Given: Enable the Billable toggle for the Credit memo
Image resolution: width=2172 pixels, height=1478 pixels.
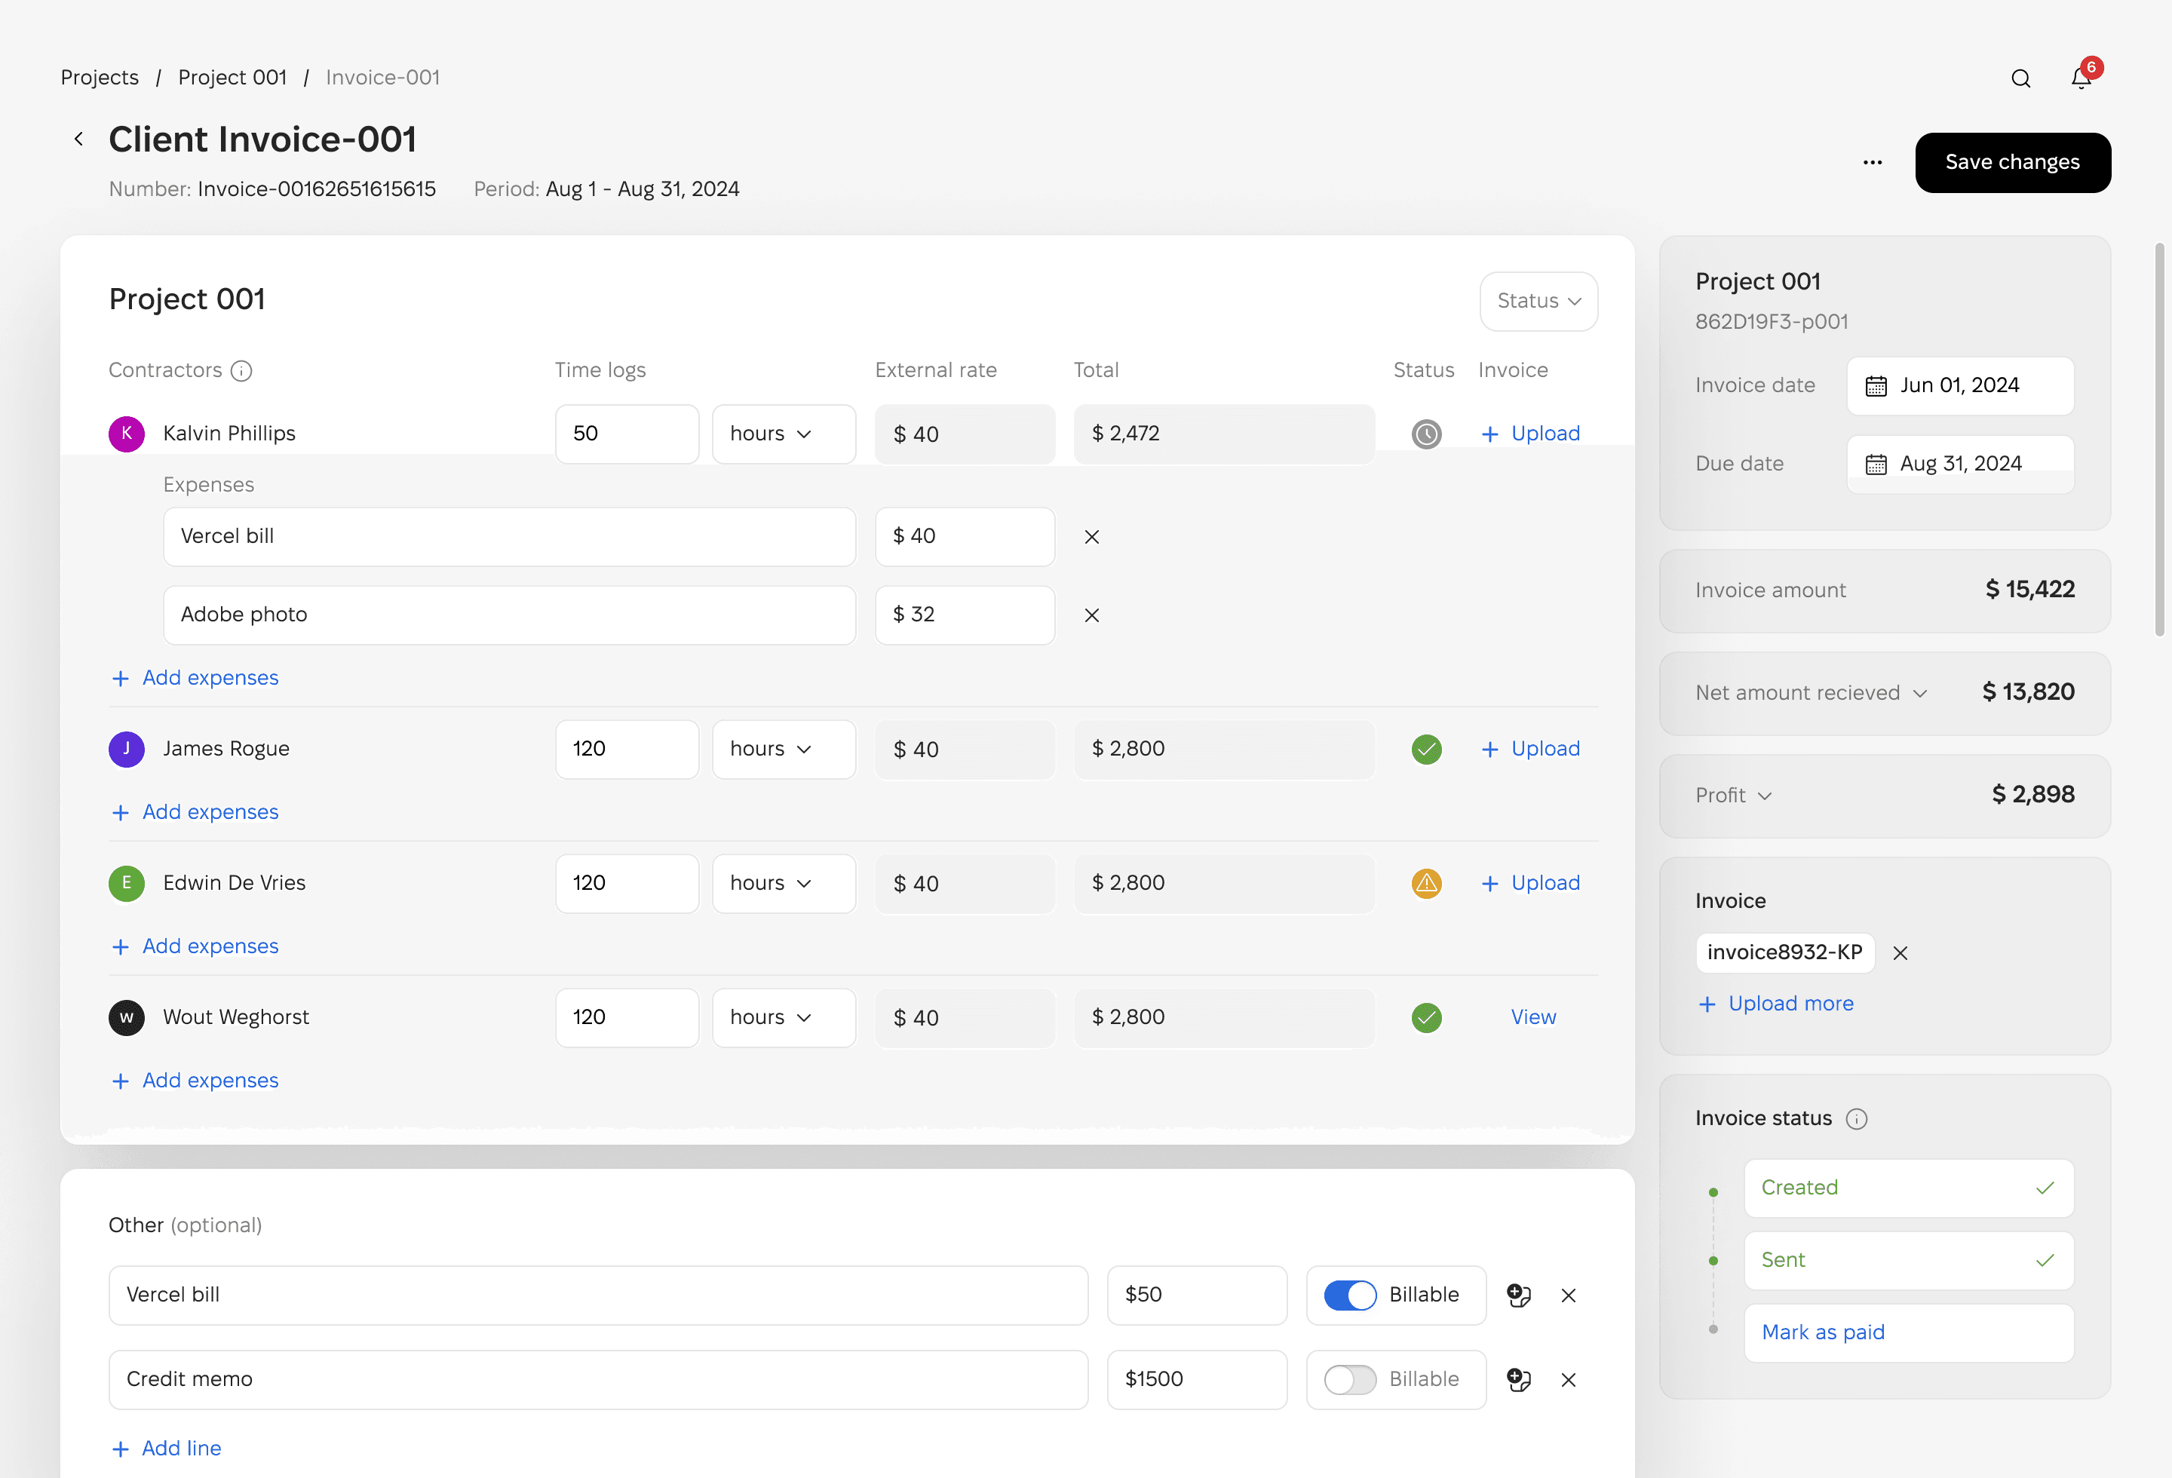Looking at the screenshot, I should (x=1349, y=1379).
